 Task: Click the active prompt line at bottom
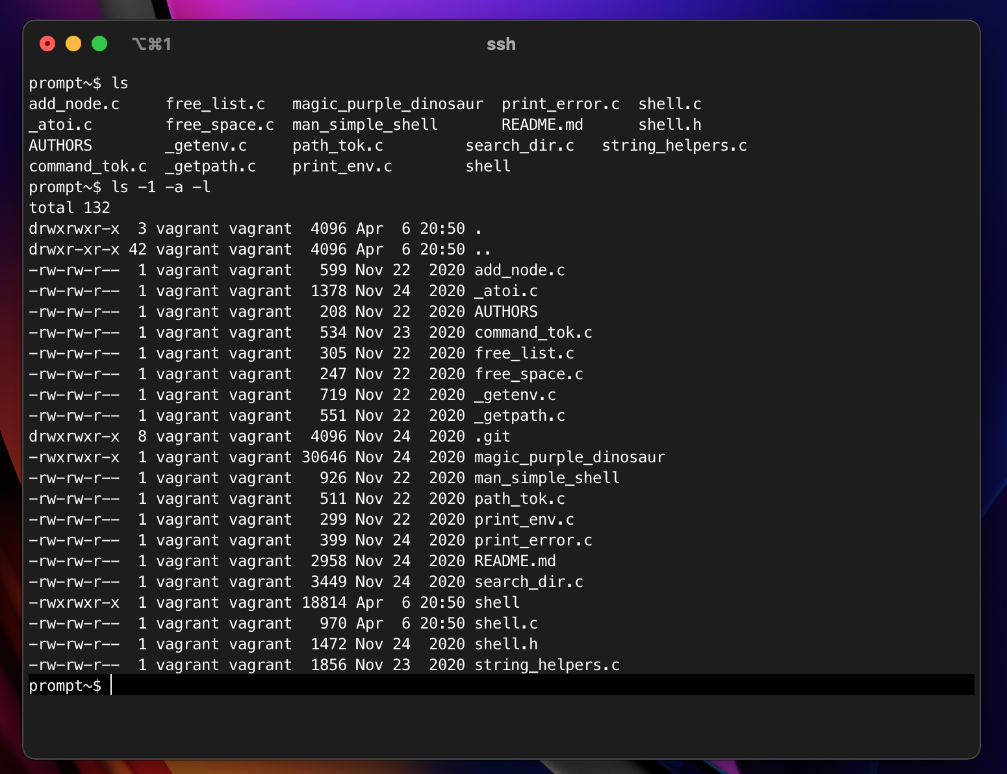501,685
